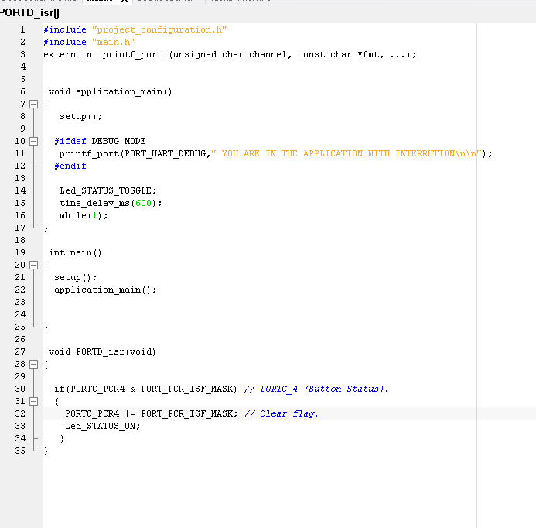Click the Clear flag comment
Viewport: 536px width, 528px height.
pos(281,413)
